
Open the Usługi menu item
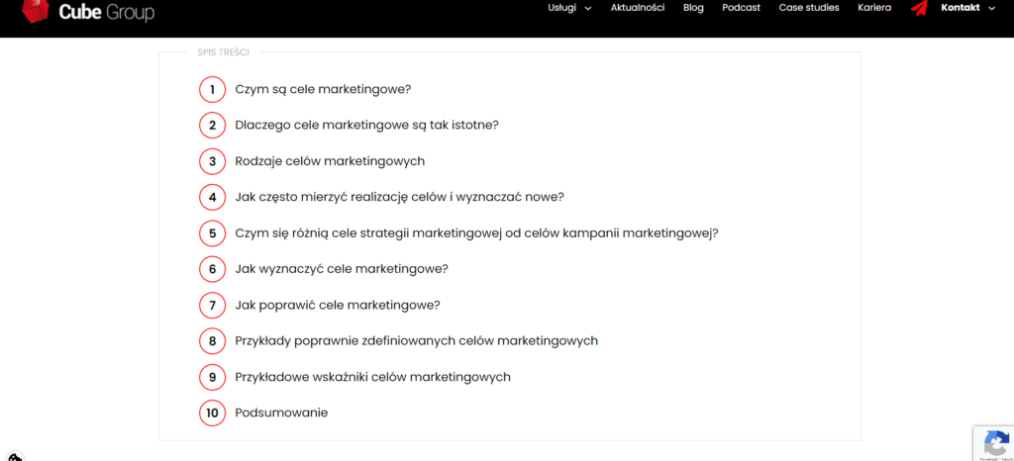[562, 8]
